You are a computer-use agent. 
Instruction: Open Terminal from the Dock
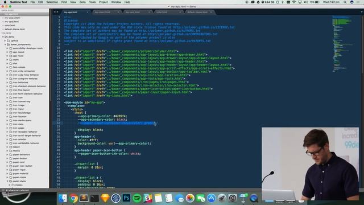94,198
